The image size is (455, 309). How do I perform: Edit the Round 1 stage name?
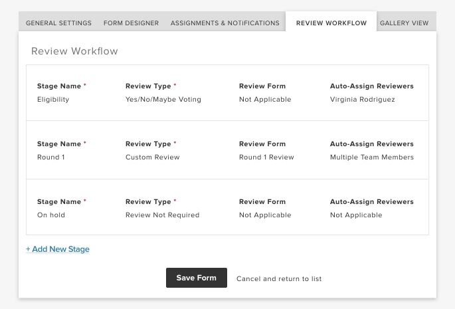(x=51, y=157)
